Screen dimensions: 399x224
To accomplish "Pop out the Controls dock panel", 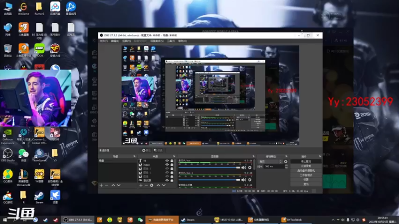I will click(320, 156).
